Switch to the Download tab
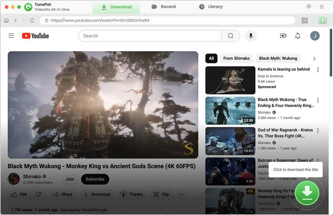 [116, 7]
